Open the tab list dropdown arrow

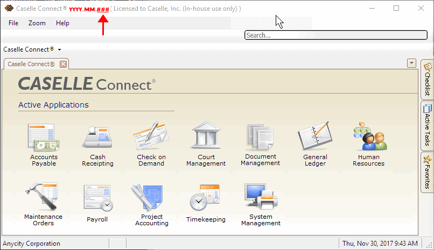click(x=411, y=63)
